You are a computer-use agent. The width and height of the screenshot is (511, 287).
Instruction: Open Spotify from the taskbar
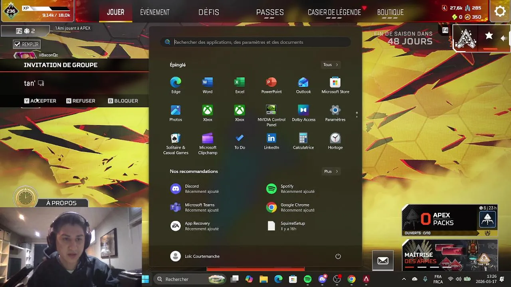tap(307, 279)
